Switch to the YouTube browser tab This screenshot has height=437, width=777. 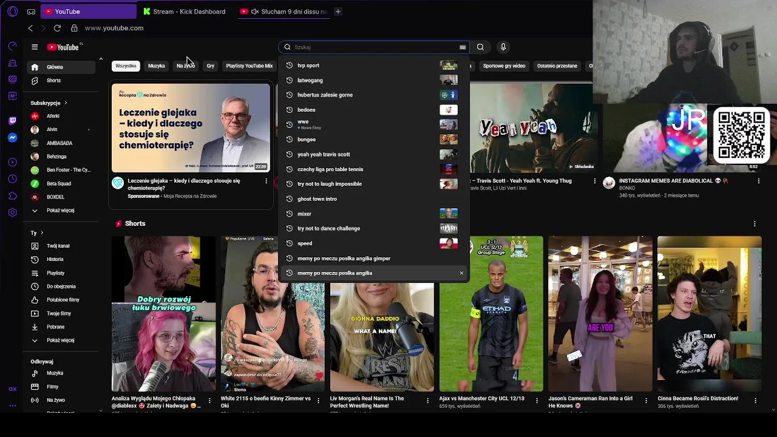point(89,12)
